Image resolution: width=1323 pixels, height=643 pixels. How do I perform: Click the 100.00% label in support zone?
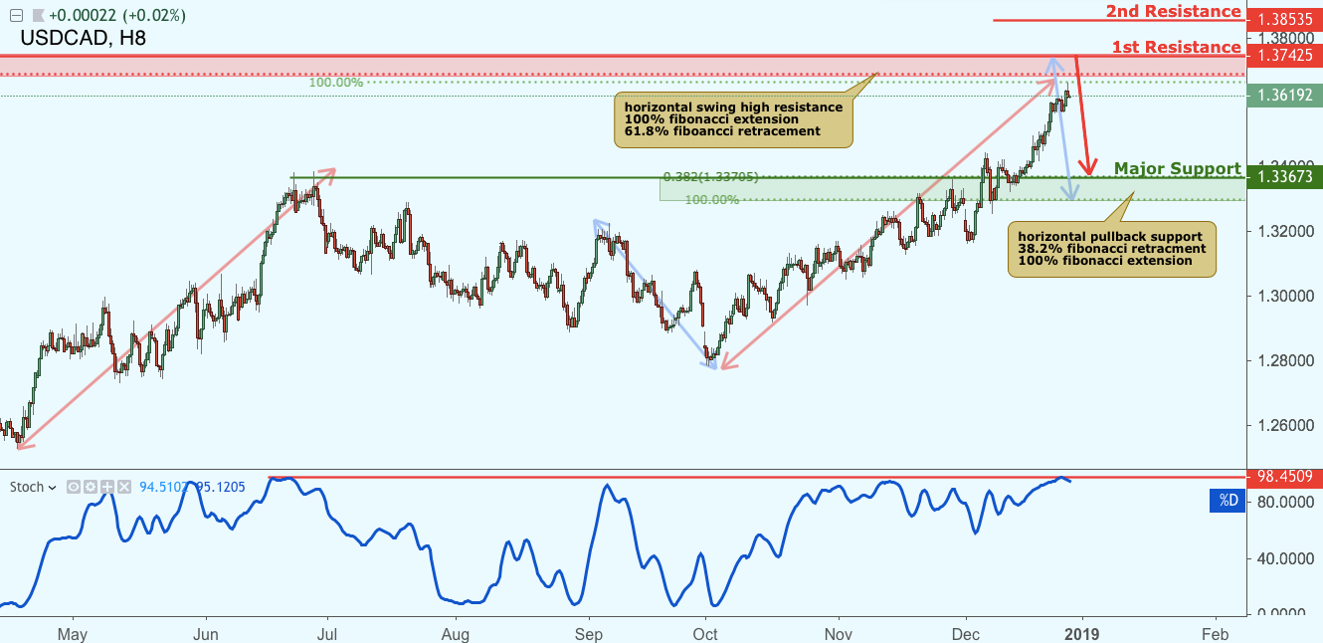pos(711,200)
